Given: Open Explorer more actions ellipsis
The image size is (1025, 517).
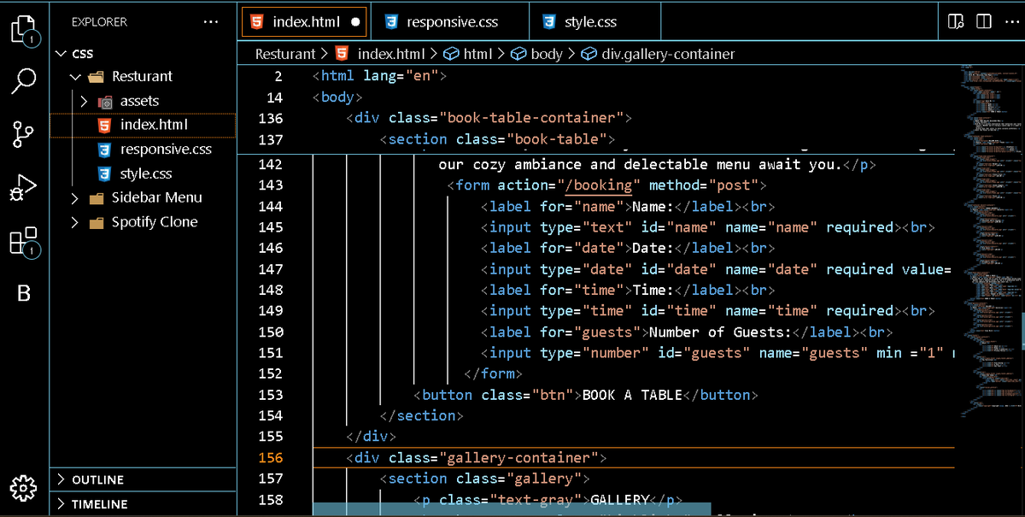Looking at the screenshot, I should coord(211,21).
